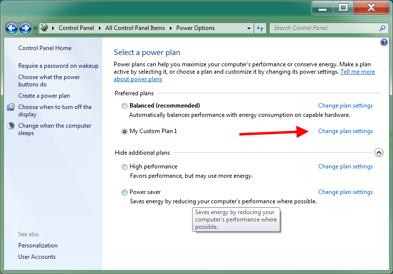Open the recent pages dropdown arrow

tap(35, 28)
